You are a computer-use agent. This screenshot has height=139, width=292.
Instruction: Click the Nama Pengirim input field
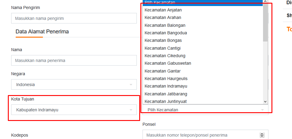coord(74,18)
